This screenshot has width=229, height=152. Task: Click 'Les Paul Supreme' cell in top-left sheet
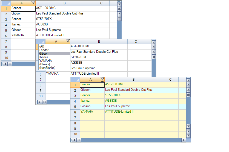pos(64,30)
